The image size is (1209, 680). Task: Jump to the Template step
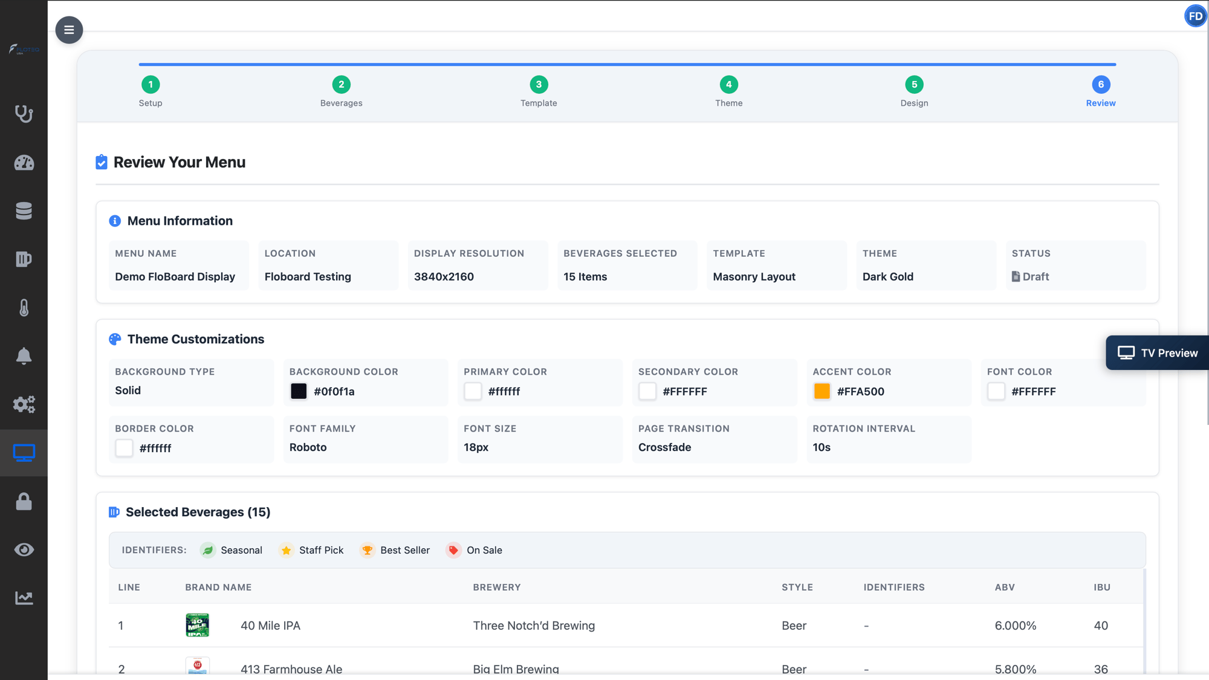tap(539, 85)
